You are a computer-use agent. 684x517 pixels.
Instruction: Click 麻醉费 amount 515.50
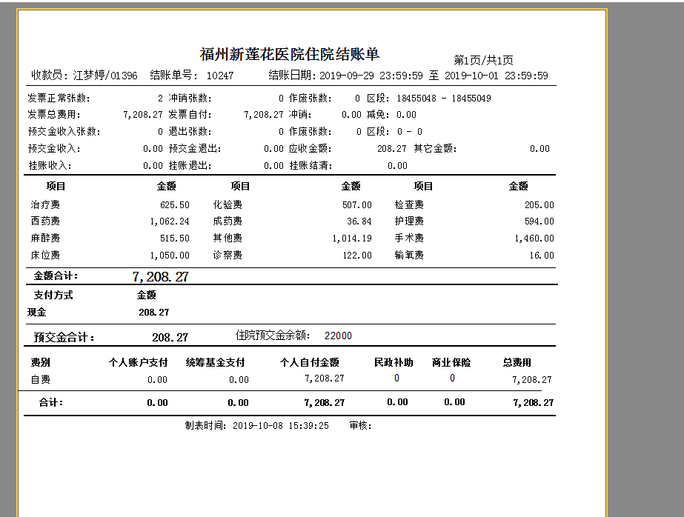[175, 239]
